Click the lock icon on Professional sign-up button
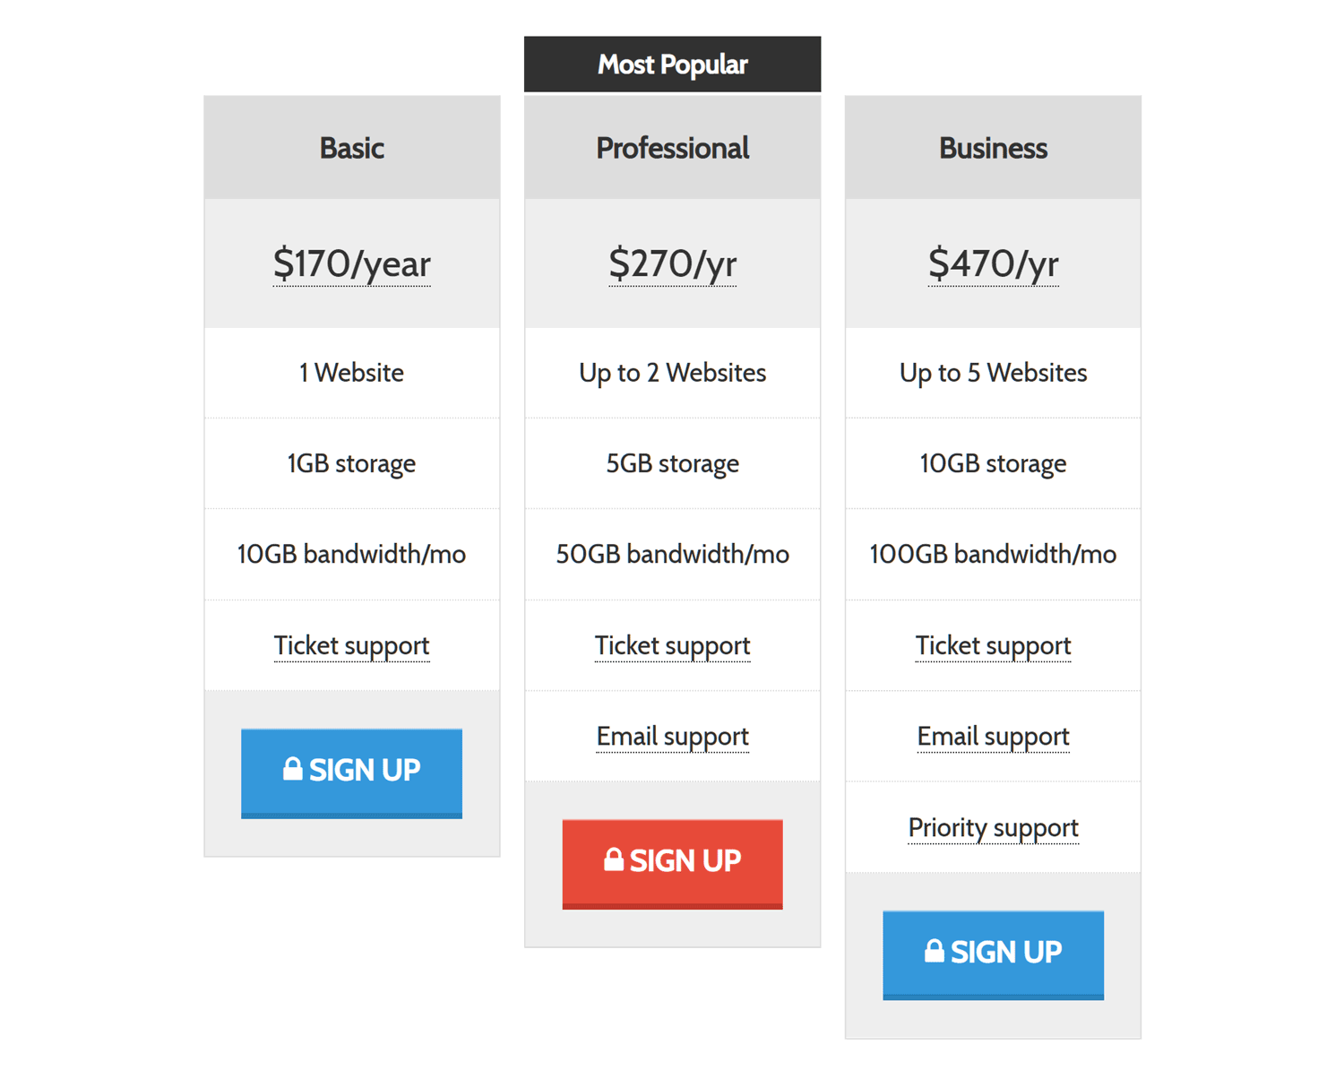This screenshot has width=1344, height=1079. coord(613,860)
